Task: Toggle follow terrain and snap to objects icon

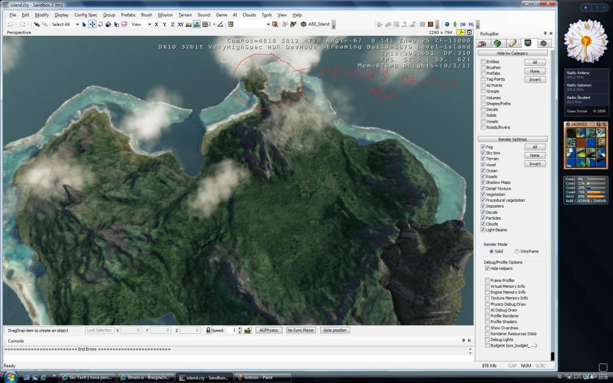Action: pos(196,24)
